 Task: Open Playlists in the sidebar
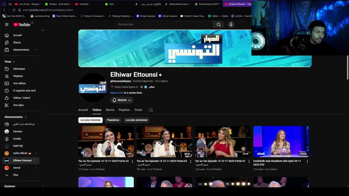21,76
